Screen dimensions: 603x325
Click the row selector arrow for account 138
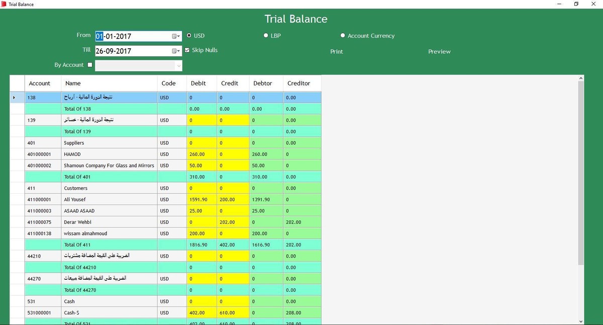click(14, 98)
